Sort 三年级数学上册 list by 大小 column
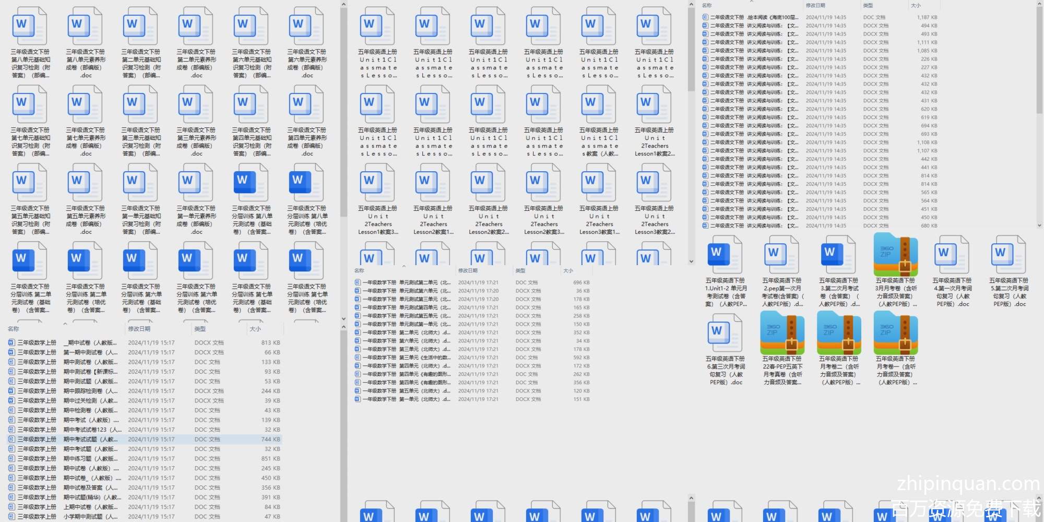 pyautogui.click(x=255, y=329)
